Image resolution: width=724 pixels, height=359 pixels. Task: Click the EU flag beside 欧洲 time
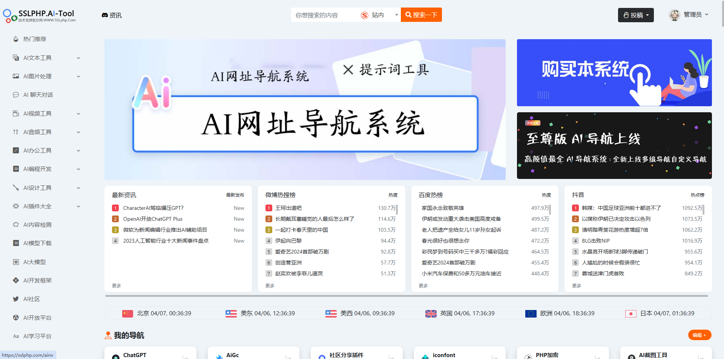tap(531, 313)
